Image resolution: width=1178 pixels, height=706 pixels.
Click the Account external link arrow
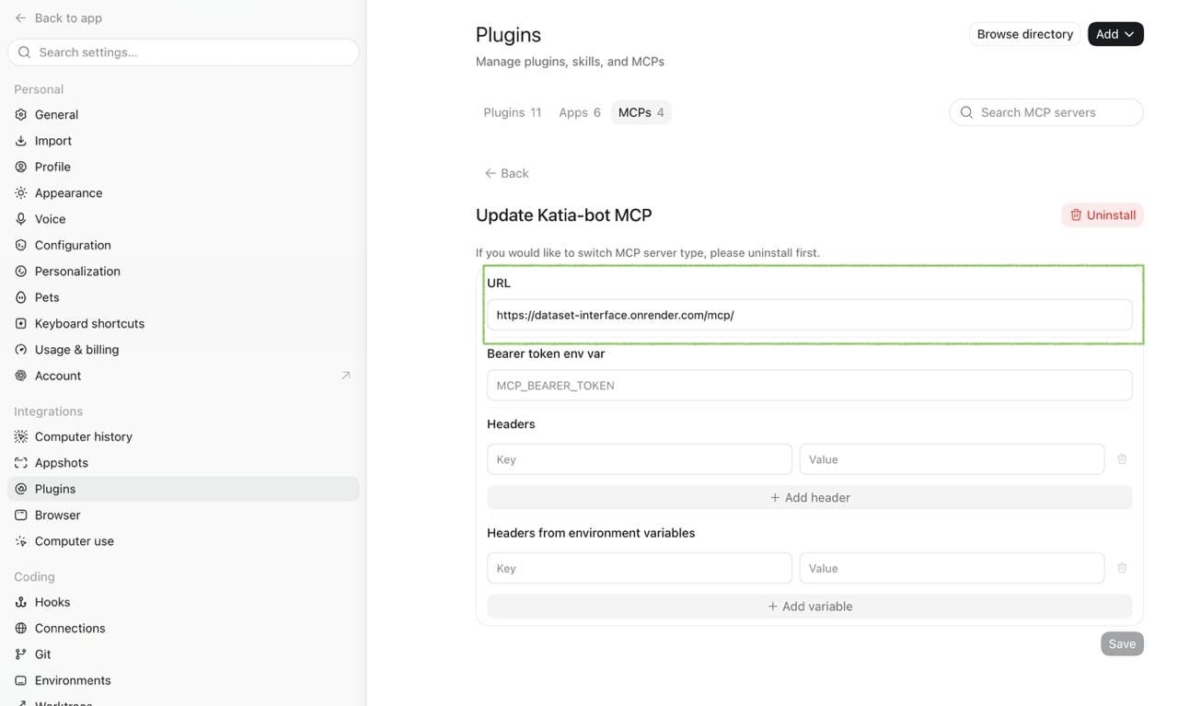coord(346,376)
